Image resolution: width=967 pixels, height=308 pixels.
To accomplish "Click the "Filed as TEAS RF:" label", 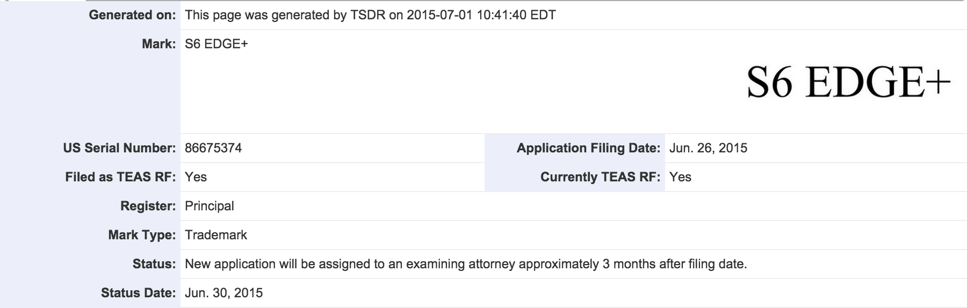I will 120,177.
